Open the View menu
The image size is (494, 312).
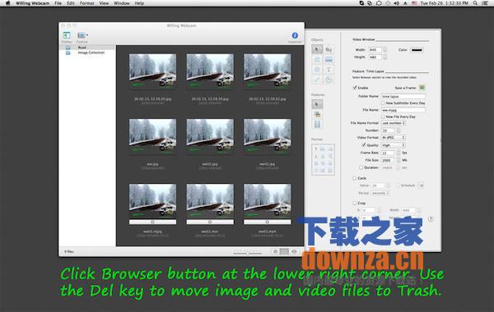click(x=104, y=3)
